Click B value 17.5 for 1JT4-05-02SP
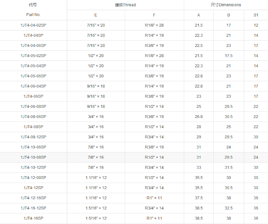The image size is (268, 224). pyautogui.click(x=228, y=56)
